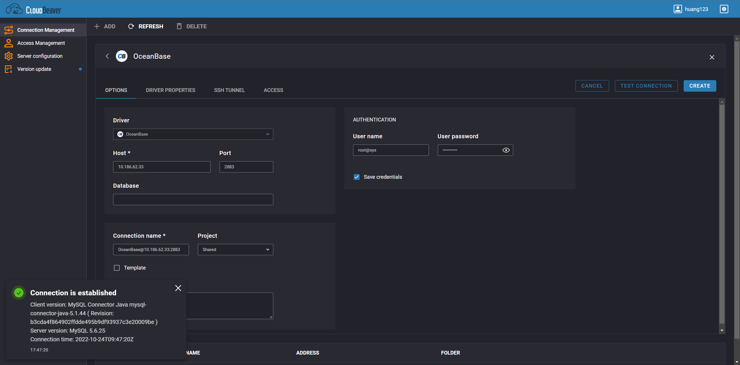Reveal password with the eye icon

pos(506,150)
